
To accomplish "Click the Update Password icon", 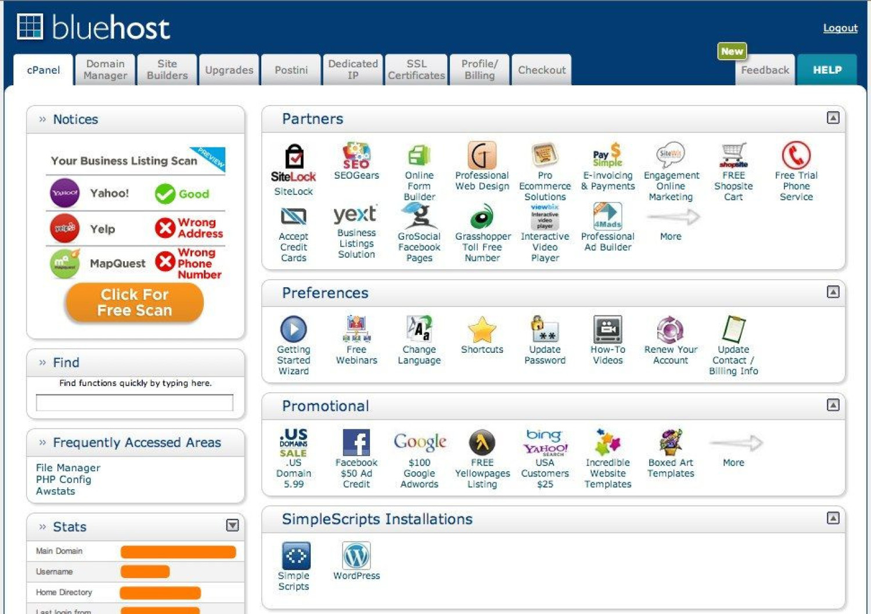I will (x=544, y=329).
